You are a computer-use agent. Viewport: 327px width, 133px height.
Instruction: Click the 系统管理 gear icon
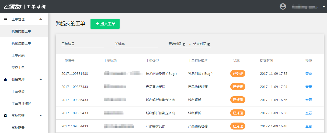pyautogui.click(x=5, y=116)
